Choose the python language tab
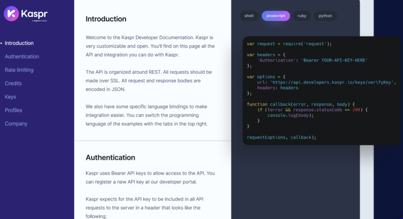Screen dimensions: 403x219 (325, 16)
